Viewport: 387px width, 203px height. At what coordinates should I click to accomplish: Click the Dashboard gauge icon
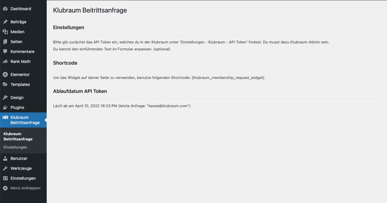pyautogui.click(x=5, y=9)
